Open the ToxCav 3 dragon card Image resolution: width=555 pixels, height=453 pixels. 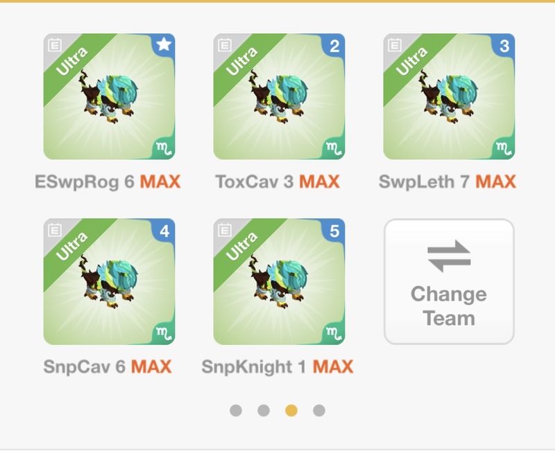coord(279,96)
